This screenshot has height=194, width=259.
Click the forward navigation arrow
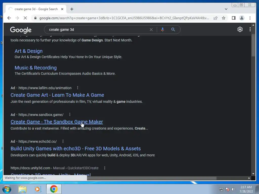(x=17, y=18)
